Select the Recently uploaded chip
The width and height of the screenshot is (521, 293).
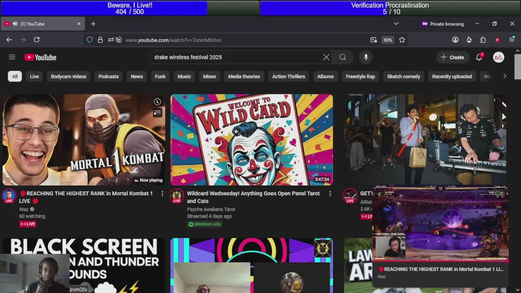click(452, 77)
